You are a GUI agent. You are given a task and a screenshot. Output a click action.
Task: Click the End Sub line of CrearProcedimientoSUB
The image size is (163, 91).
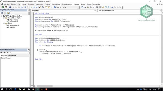[38, 59]
